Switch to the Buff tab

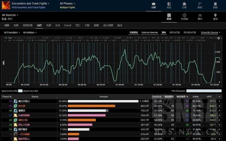click(58, 25)
